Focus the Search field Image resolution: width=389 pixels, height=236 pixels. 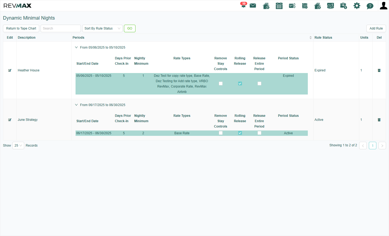(61, 28)
